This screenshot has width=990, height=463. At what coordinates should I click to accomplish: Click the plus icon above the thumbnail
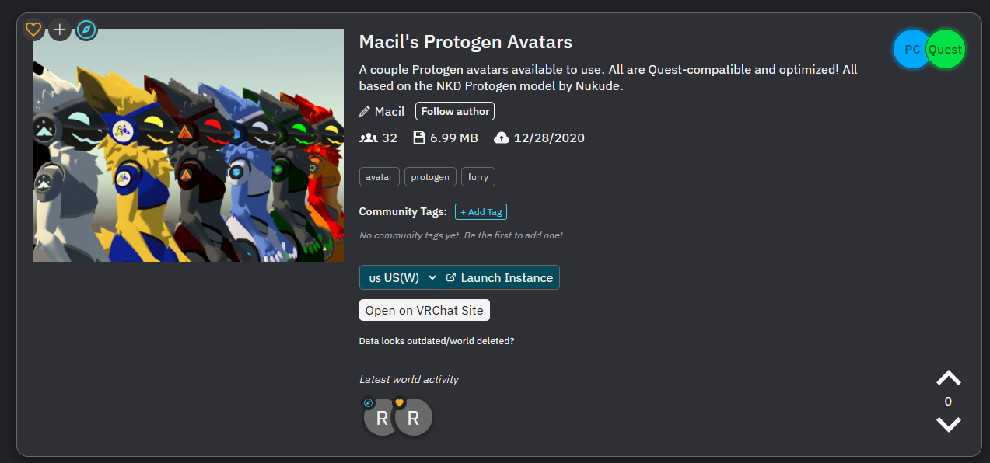click(x=60, y=30)
